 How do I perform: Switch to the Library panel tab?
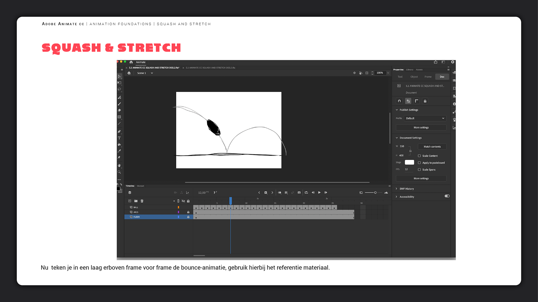409,70
